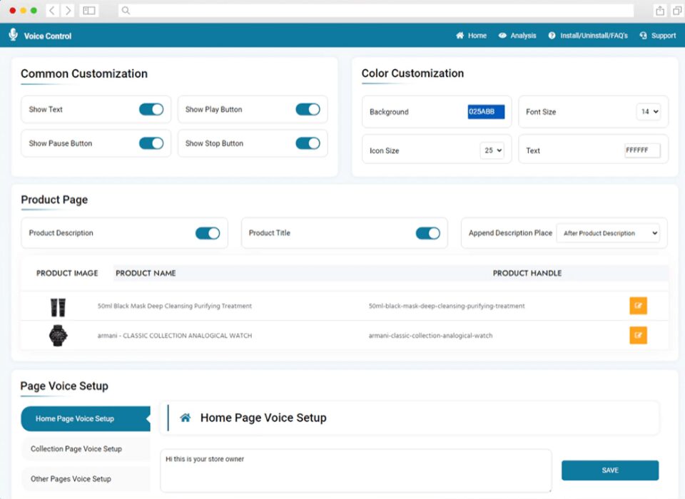This screenshot has width=685, height=499.
Task: Click the browser back arrow
Action: tap(51, 11)
